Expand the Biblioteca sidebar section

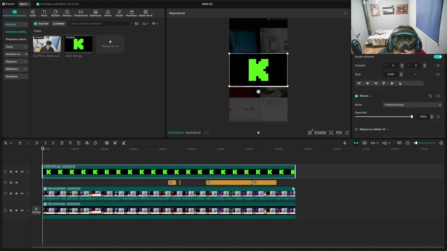coord(16,69)
